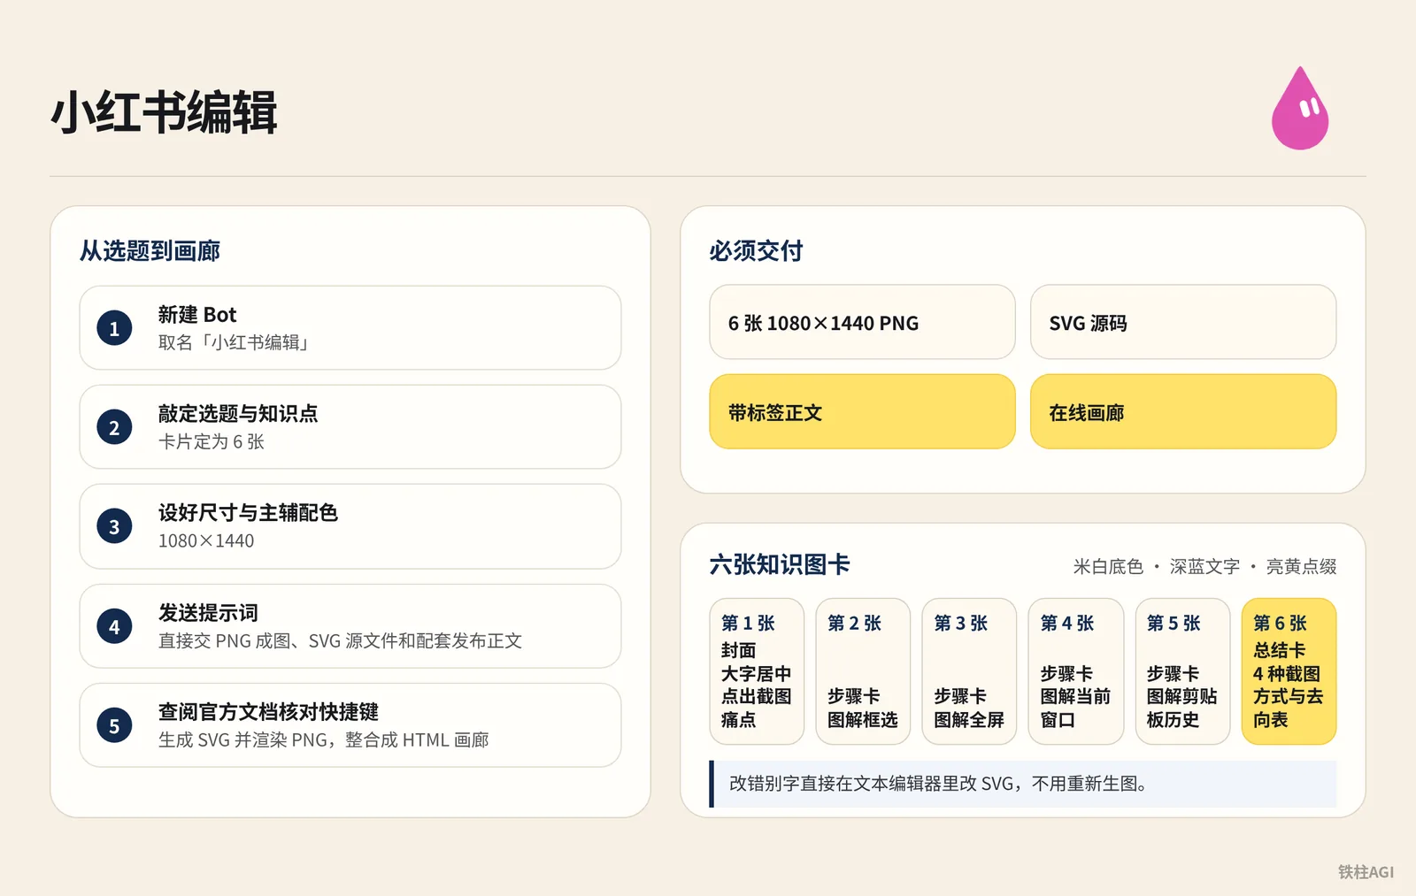Viewport: 1416px width, 896px height.
Task: Select the 6 张 1080×1440 PNG deliverable
Action: pos(862,322)
